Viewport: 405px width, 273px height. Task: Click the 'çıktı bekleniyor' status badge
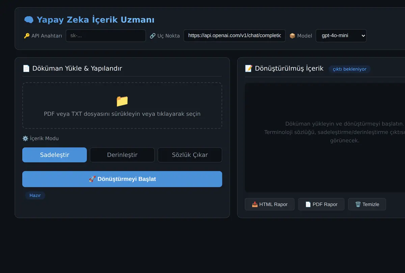(x=350, y=69)
